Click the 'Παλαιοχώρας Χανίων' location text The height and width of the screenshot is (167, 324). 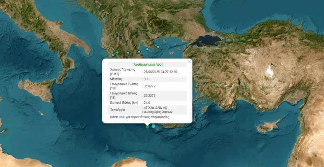158,112
